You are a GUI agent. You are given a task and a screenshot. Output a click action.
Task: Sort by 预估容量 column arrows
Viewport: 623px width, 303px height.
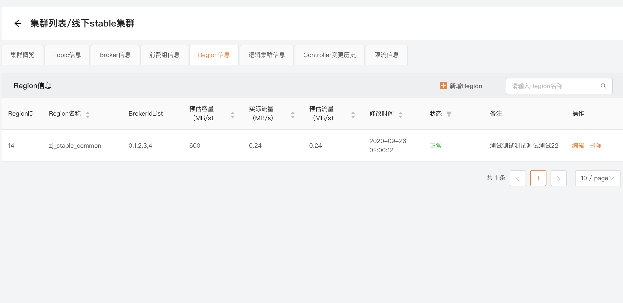point(232,115)
